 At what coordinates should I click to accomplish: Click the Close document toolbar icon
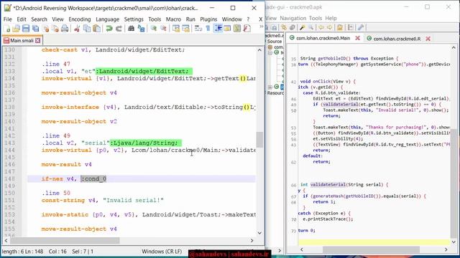45,29
